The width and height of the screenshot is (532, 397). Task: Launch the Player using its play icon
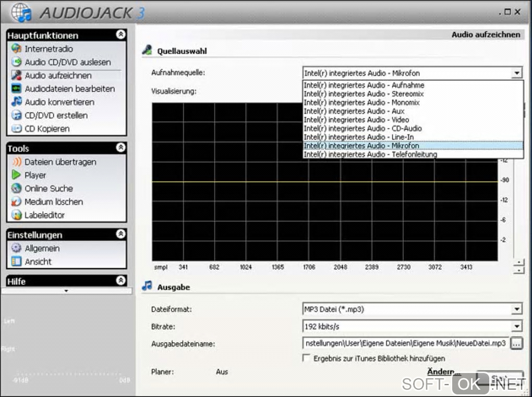tap(17, 176)
